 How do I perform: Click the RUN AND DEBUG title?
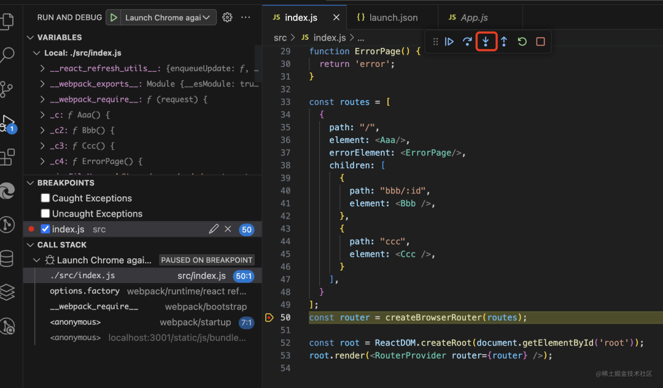(69, 17)
